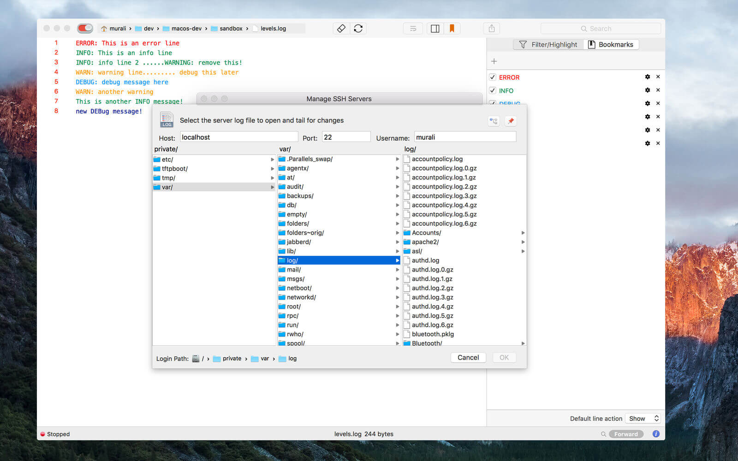
Task: Remove the ERROR filter with its X
Action: tap(658, 77)
